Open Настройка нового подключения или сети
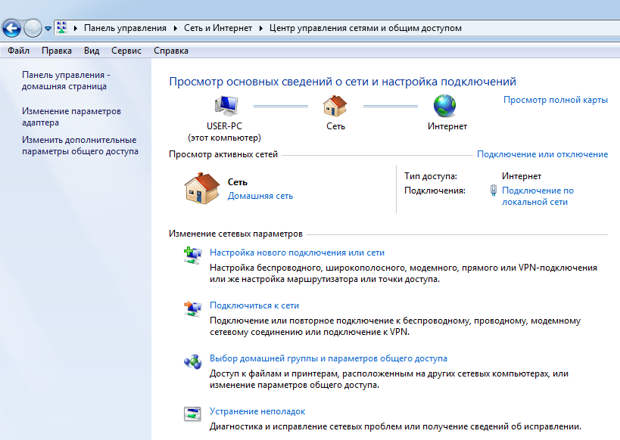 point(297,253)
